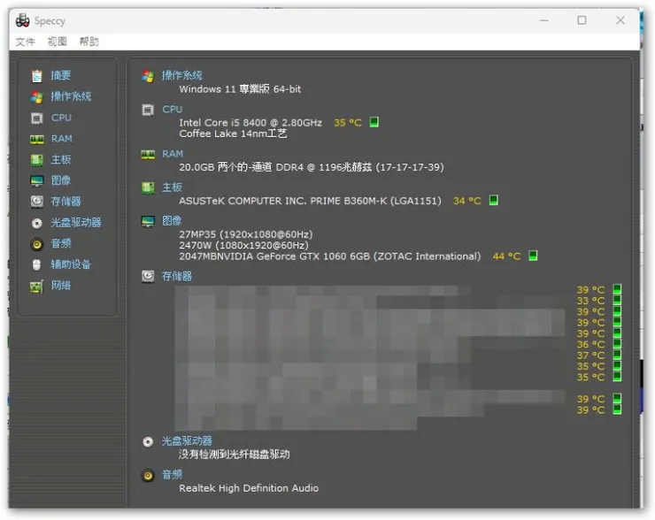The height and width of the screenshot is (520, 655).
Task: Click 音频 heading link in summary
Action: tap(172, 475)
